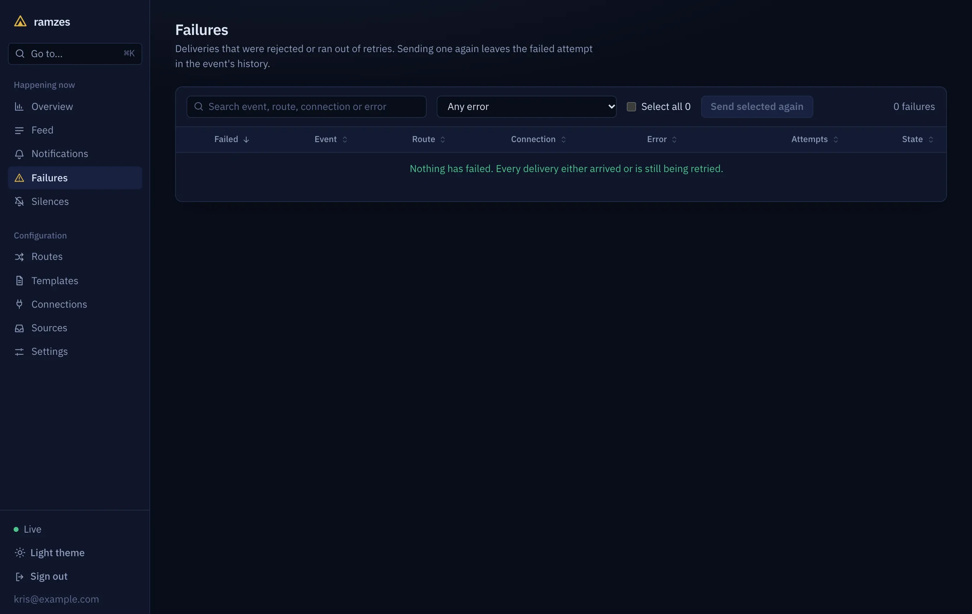The width and height of the screenshot is (972, 614).
Task: Open Routes configuration
Action: tap(75, 257)
